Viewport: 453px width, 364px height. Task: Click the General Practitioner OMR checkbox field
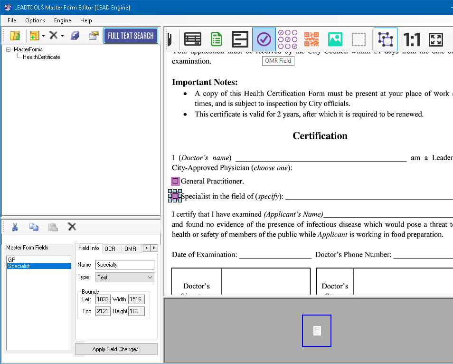click(x=175, y=181)
